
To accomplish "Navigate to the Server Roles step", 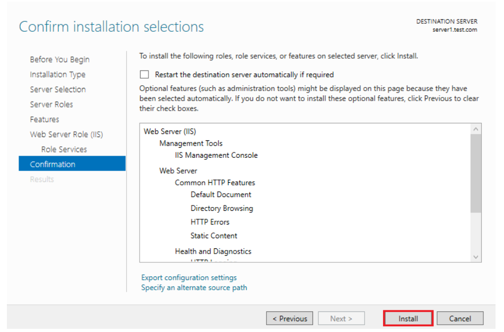I will (51, 104).
